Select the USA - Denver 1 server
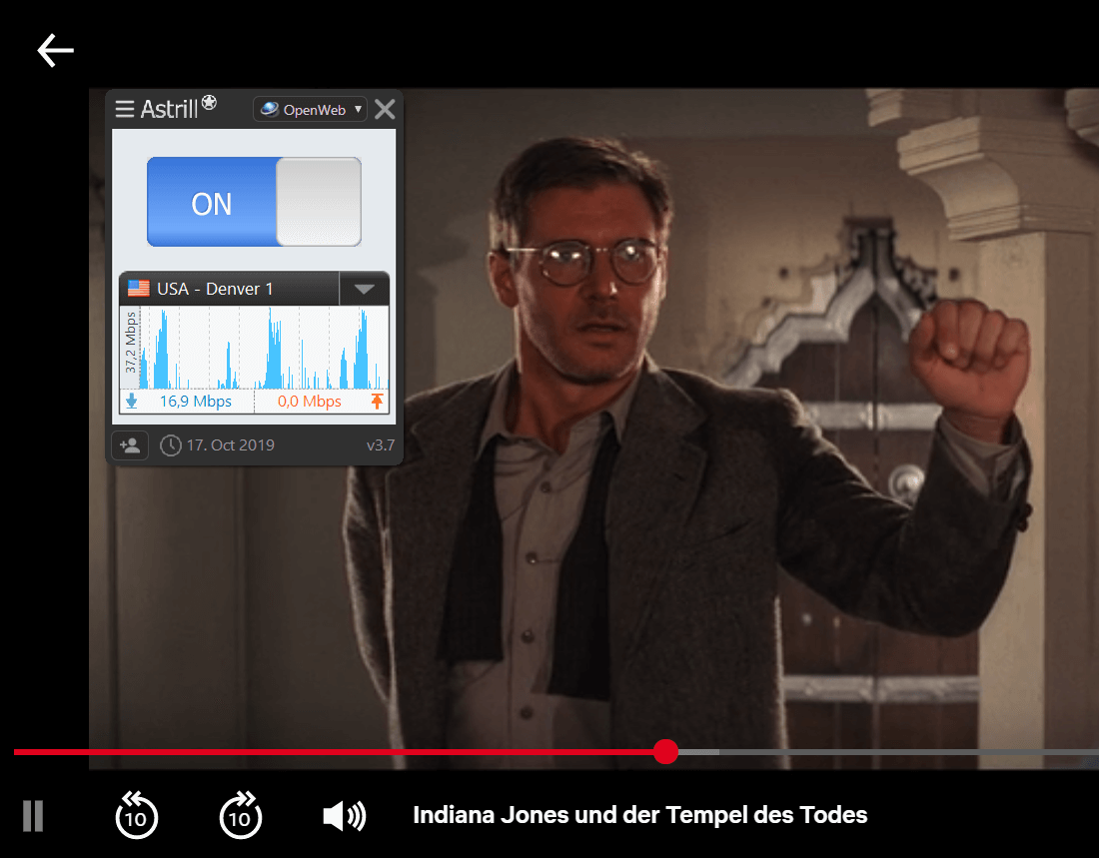This screenshot has width=1099, height=858. click(230, 289)
